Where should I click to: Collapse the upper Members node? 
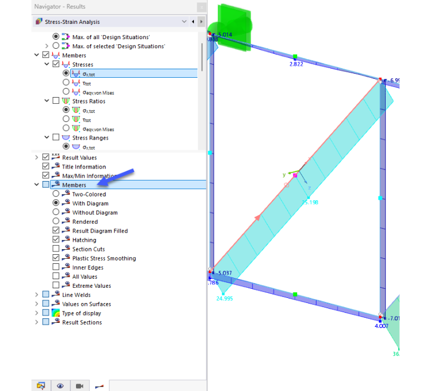click(x=36, y=55)
